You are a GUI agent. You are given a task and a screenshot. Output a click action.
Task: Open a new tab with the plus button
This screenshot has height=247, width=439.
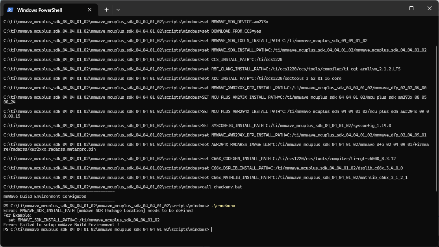(x=106, y=9)
